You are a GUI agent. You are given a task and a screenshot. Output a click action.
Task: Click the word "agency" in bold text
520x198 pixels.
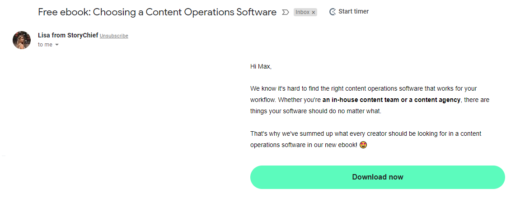point(450,100)
